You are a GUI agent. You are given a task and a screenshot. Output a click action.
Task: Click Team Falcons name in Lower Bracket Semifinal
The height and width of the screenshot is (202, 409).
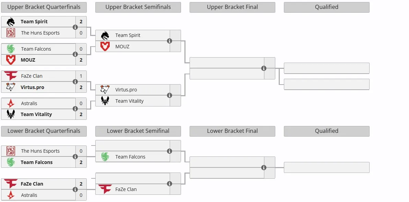tap(130, 157)
